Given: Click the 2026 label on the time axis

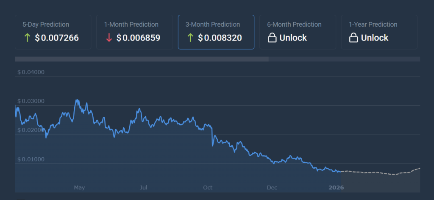Looking at the screenshot, I should click(x=336, y=187).
